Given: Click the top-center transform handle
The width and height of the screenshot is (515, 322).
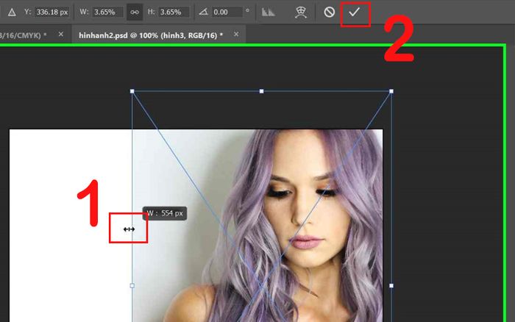Looking at the screenshot, I should coord(261,91).
